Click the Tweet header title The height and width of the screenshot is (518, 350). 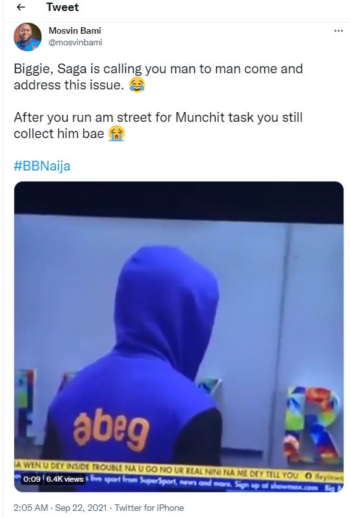[62, 7]
